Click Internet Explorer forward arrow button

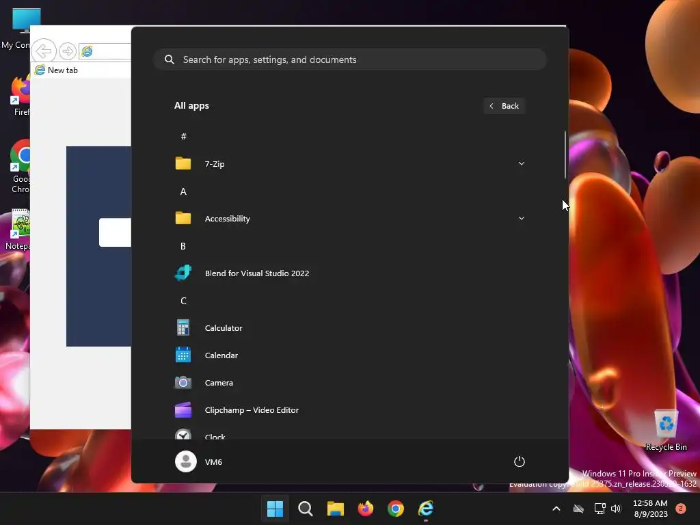tap(68, 51)
